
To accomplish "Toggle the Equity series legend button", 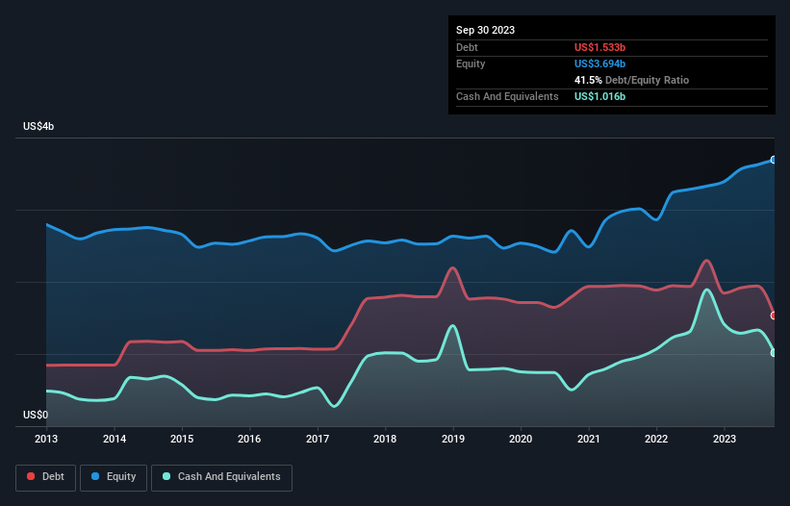I will pos(114,477).
